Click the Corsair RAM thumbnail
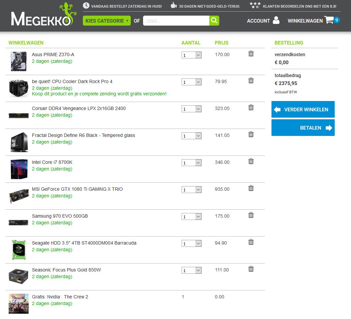Screen dimensions: 351x319 [x=19, y=115]
